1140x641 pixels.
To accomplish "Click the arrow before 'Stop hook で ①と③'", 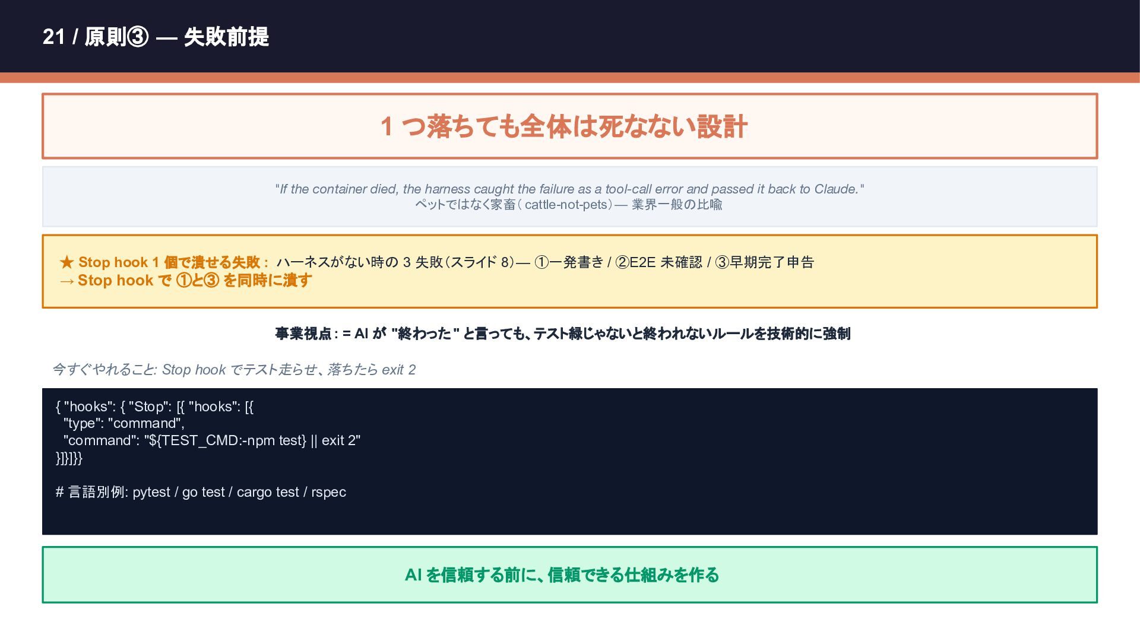I will coord(67,281).
